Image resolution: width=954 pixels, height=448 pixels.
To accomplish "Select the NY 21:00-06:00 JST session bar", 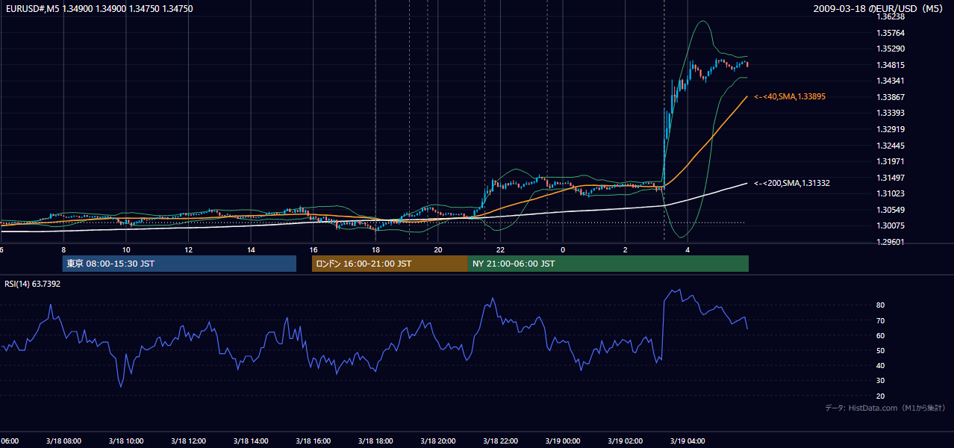I will point(608,264).
